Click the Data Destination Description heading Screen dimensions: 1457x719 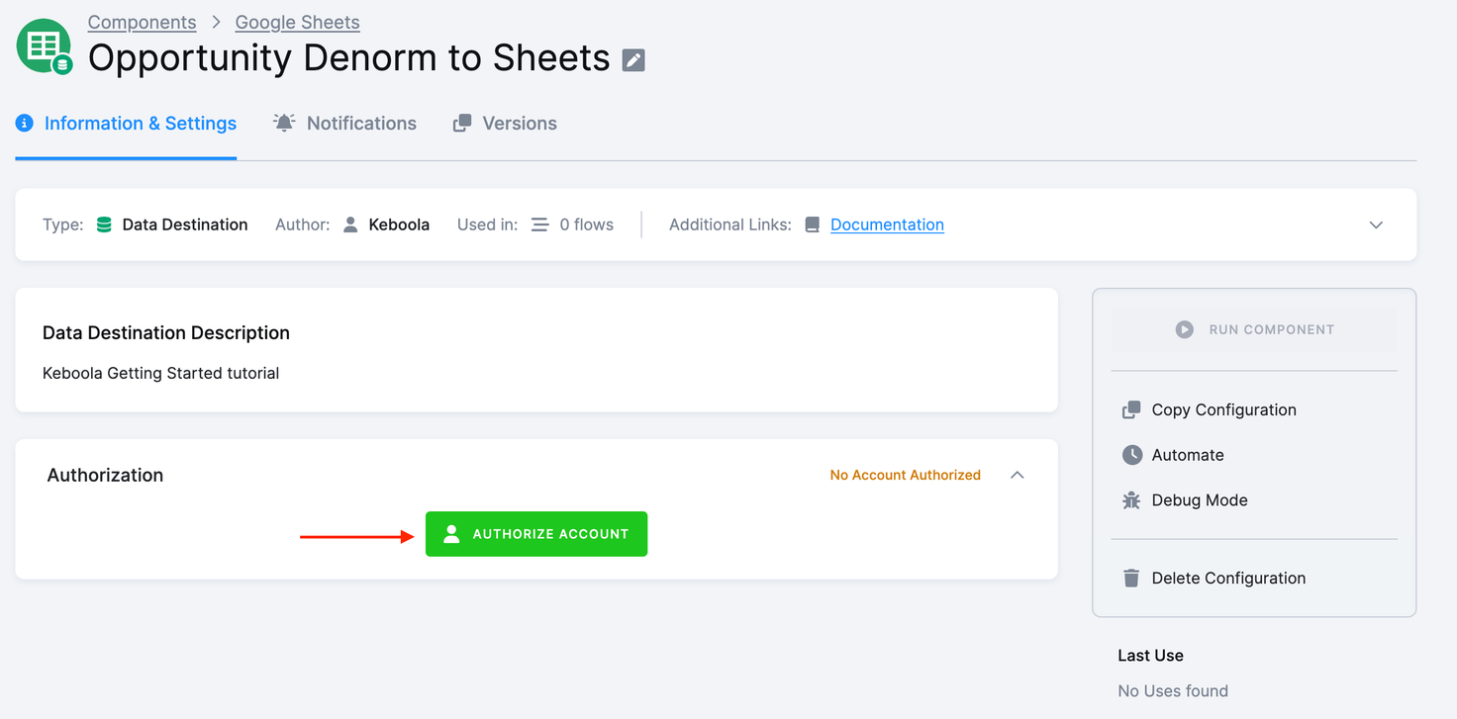tap(166, 333)
